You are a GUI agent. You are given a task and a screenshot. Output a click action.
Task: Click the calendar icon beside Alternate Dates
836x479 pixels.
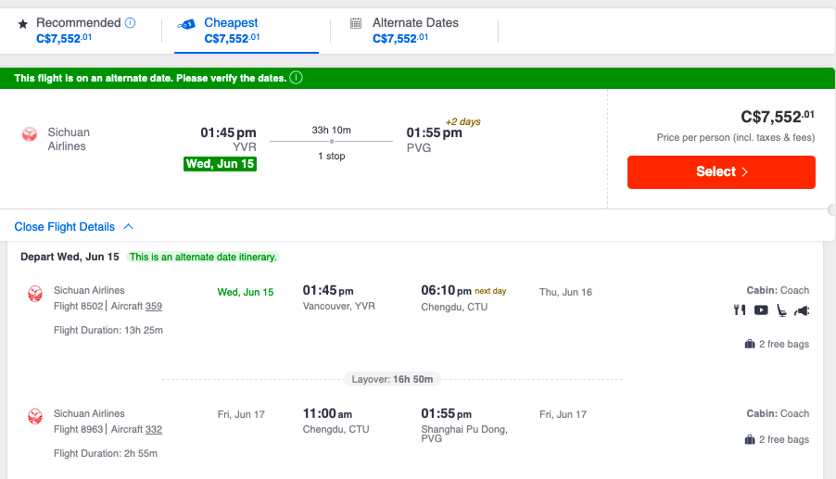356,23
